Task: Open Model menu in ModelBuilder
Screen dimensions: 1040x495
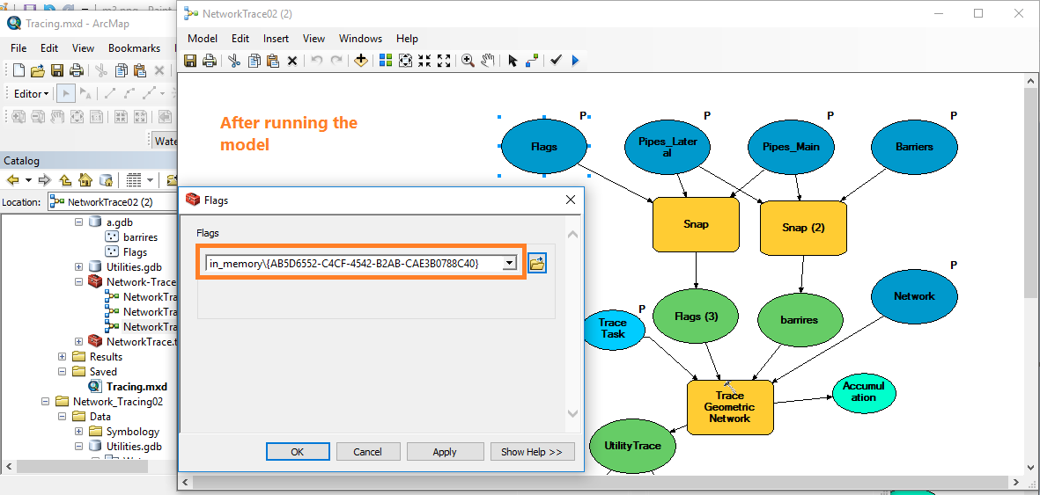Action: [203, 39]
